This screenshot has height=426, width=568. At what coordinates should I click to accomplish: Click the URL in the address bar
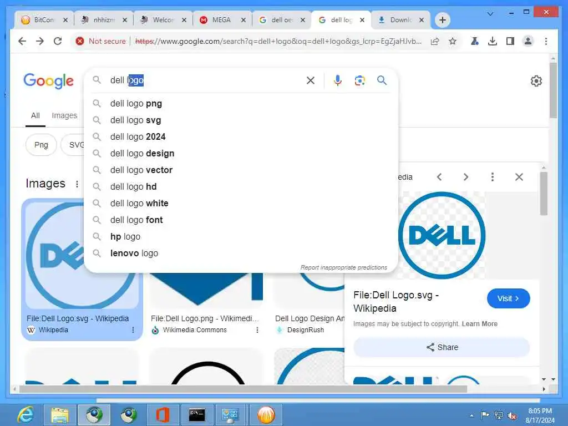(x=278, y=41)
